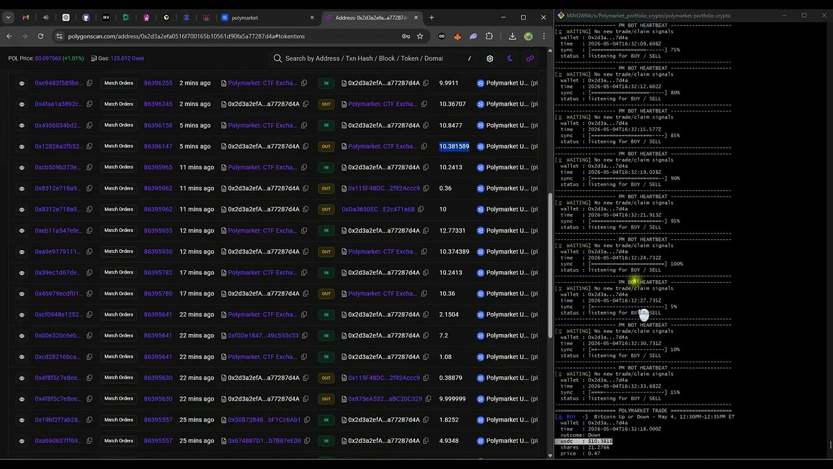The width and height of the screenshot is (833, 469).
Task: Preview transaction 0xe9483f585be with eye icon
Action: tap(21, 83)
